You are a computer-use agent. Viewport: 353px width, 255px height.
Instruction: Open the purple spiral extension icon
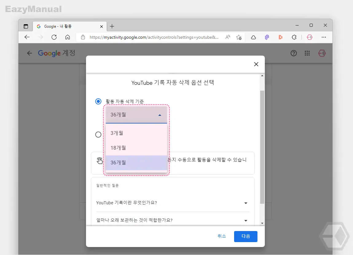point(267,37)
